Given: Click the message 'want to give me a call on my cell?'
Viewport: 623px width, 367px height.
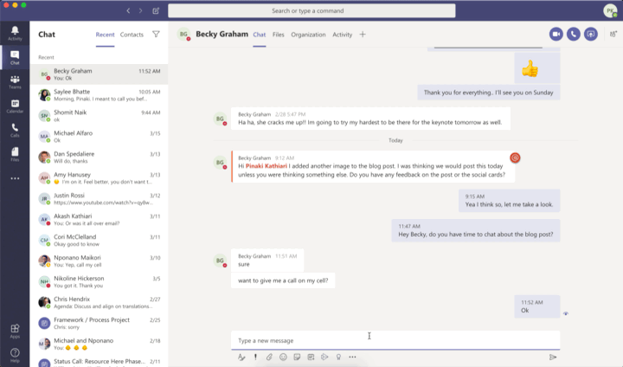Looking at the screenshot, I should pyautogui.click(x=283, y=280).
